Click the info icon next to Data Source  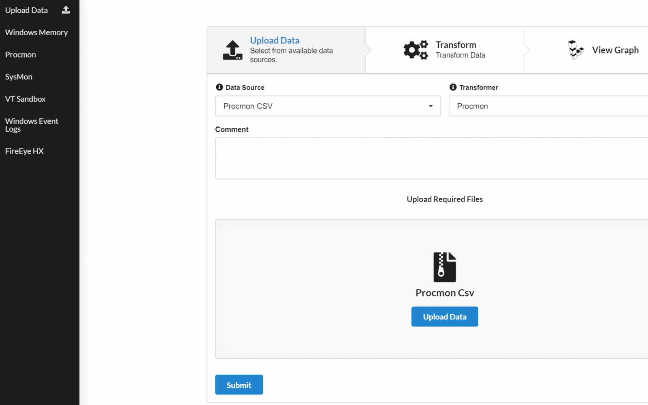(x=220, y=87)
